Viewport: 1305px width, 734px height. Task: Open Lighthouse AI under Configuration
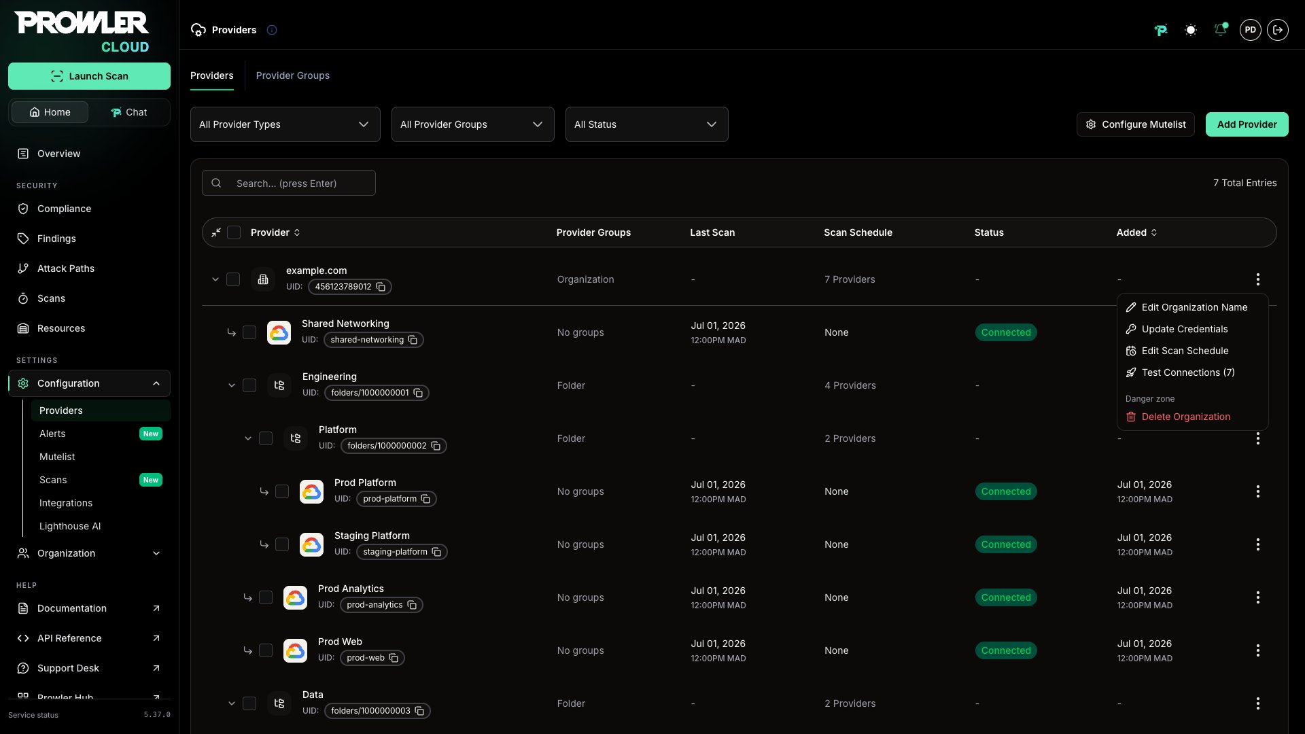(101, 526)
